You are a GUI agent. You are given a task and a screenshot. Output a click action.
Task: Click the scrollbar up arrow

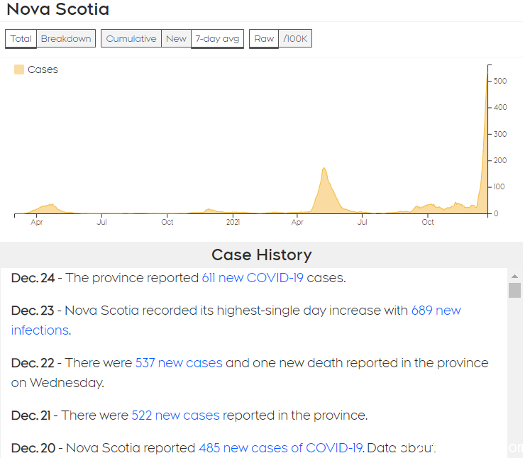click(515, 277)
